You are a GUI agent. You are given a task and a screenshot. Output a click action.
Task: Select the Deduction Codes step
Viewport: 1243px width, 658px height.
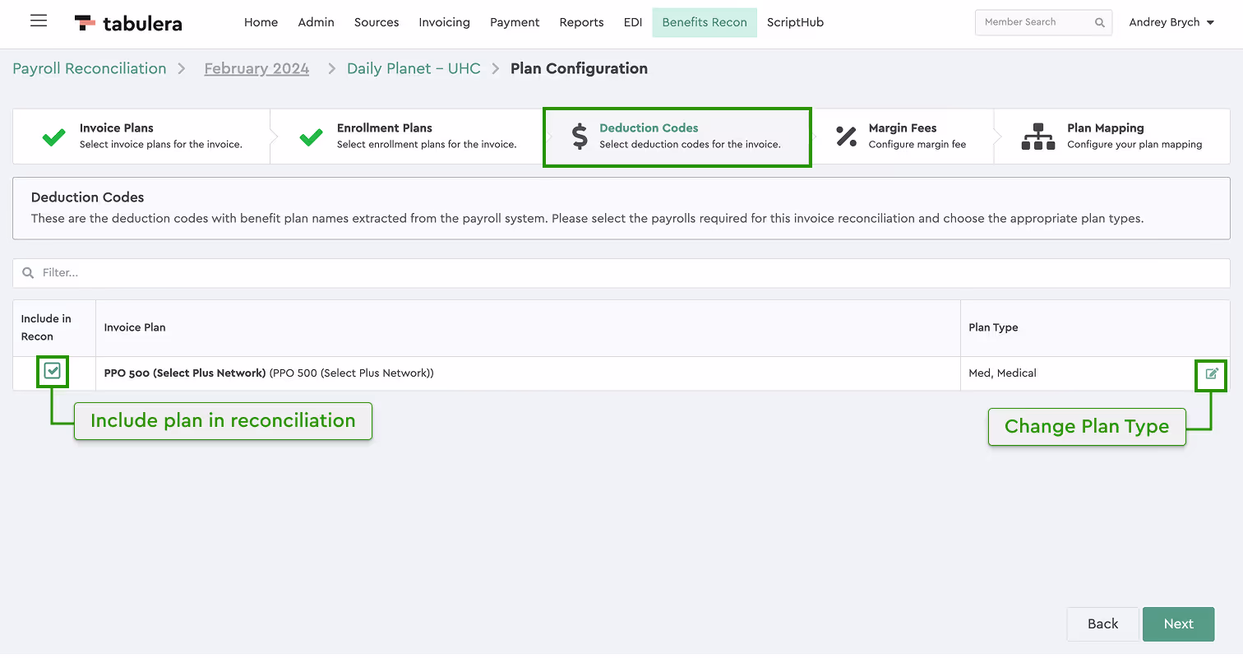pyautogui.click(x=677, y=137)
